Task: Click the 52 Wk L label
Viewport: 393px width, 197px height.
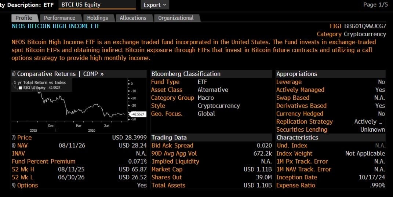Action: pyautogui.click(x=22, y=178)
